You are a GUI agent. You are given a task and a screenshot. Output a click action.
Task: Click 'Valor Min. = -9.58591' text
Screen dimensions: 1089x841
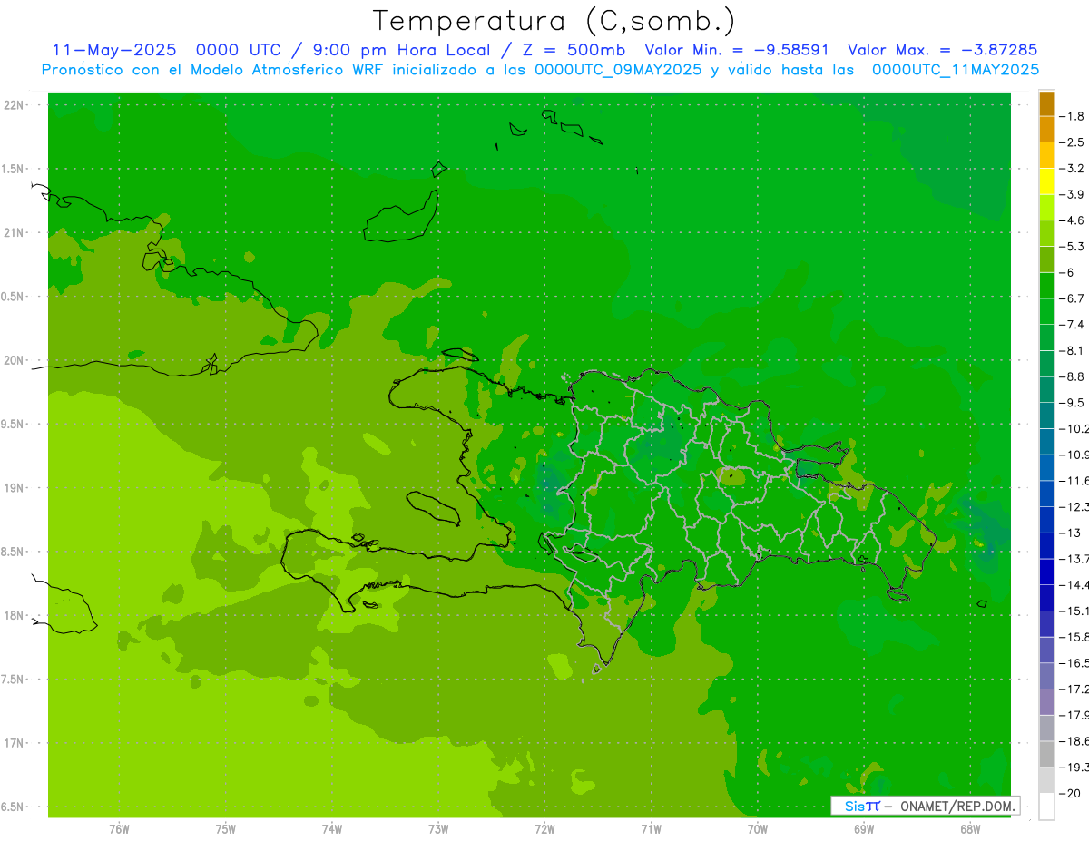737,50
